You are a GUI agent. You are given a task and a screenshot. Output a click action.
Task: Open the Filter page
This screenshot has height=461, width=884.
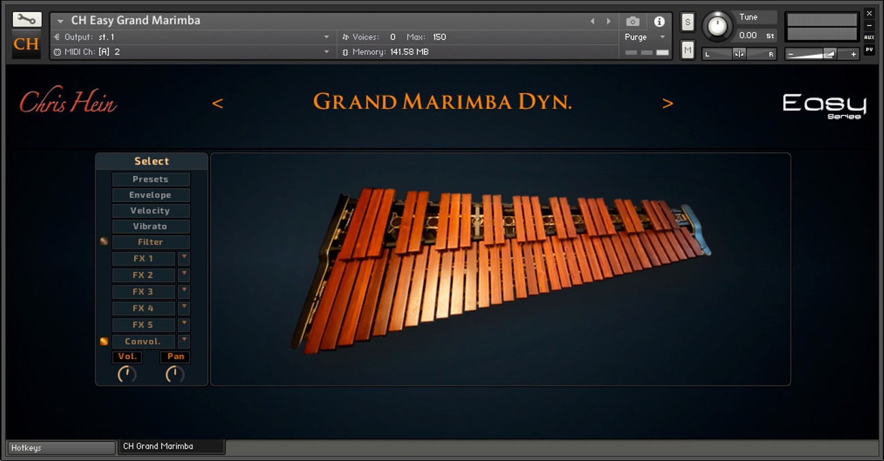click(151, 242)
